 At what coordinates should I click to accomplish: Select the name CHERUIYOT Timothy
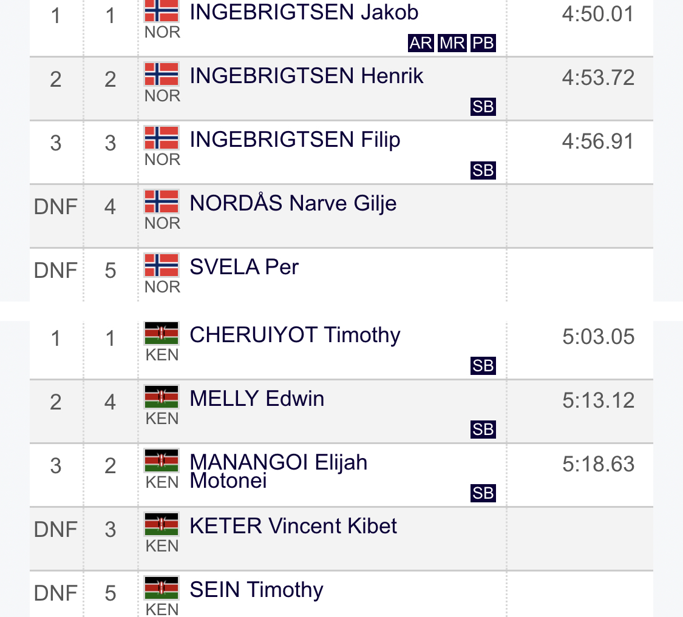tap(295, 335)
